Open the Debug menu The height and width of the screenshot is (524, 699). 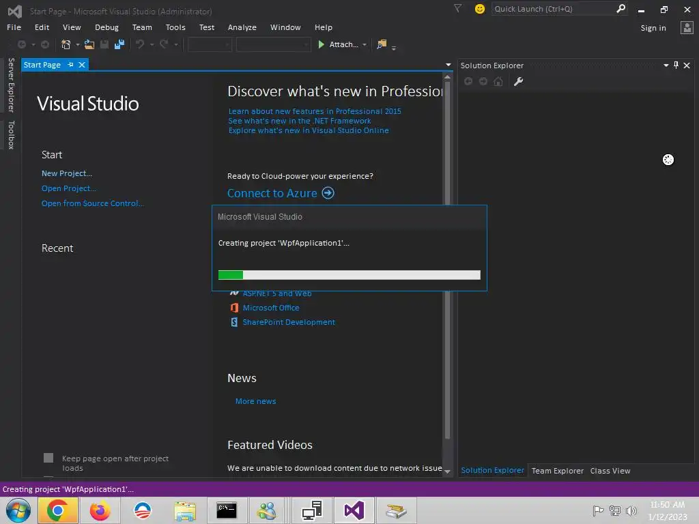[106, 27]
